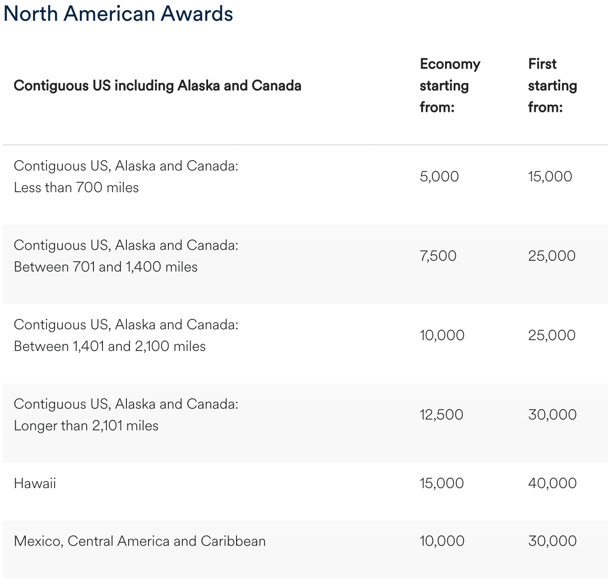Select the Mexico, Central America and Caribbean row
The image size is (608, 581).
[x=140, y=541]
